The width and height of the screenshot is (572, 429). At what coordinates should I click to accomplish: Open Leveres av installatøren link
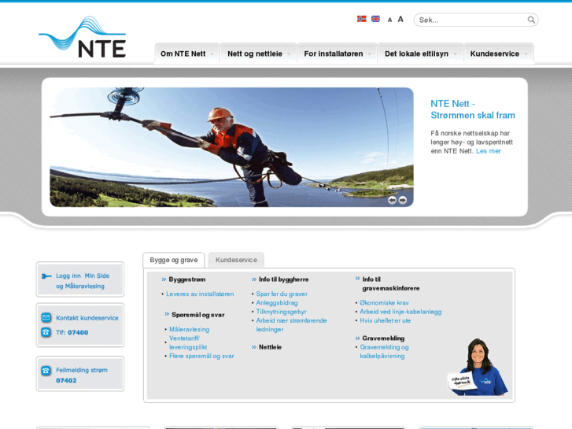pyautogui.click(x=200, y=294)
